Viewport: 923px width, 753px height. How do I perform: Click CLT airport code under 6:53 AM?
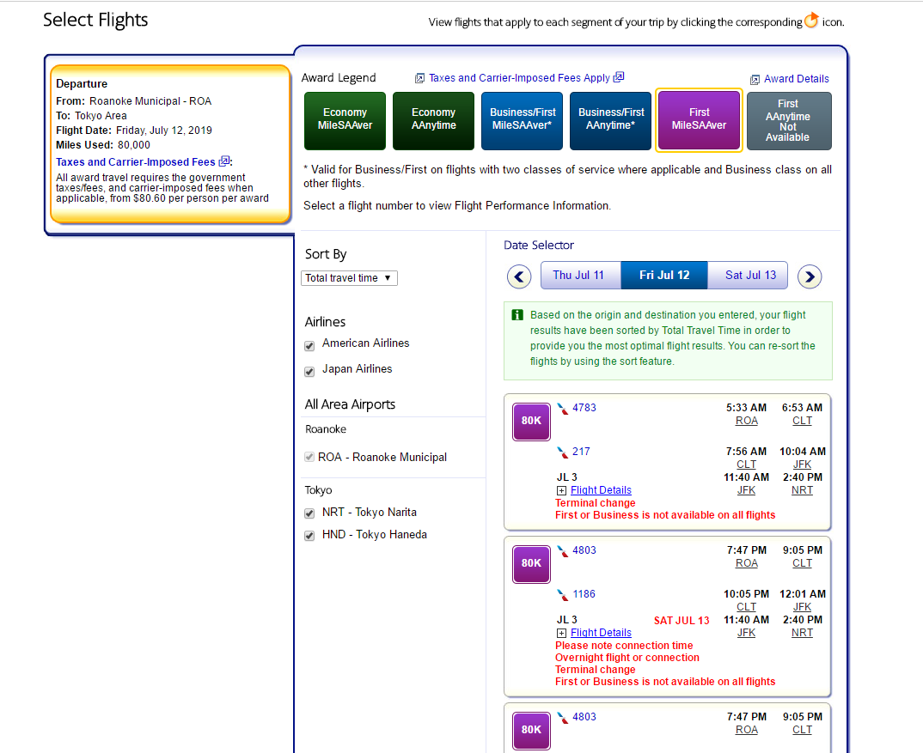802,421
